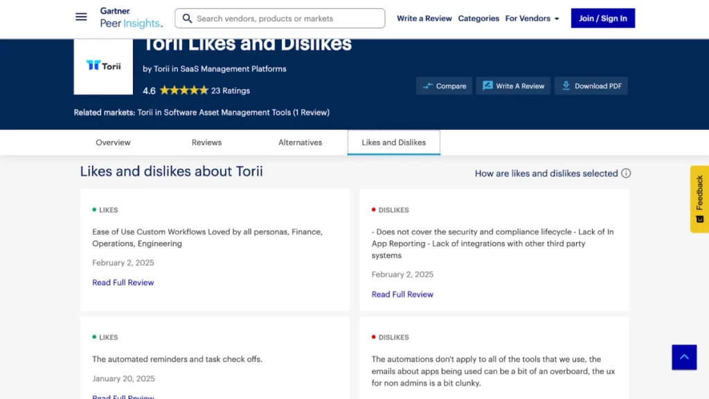Screen dimensions: 709x399
Task: Click the Gartner Peer Insights logo
Action: (x=131, y=18)
